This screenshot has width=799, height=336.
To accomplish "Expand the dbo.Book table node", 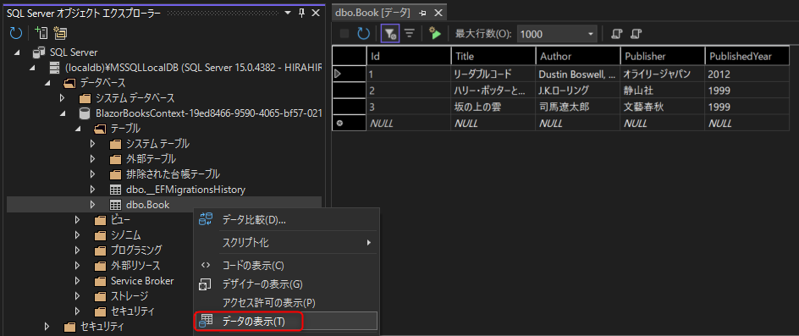I will tap(92, 205).
